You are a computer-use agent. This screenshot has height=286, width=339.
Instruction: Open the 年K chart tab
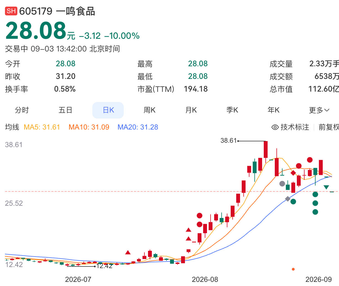273,110
